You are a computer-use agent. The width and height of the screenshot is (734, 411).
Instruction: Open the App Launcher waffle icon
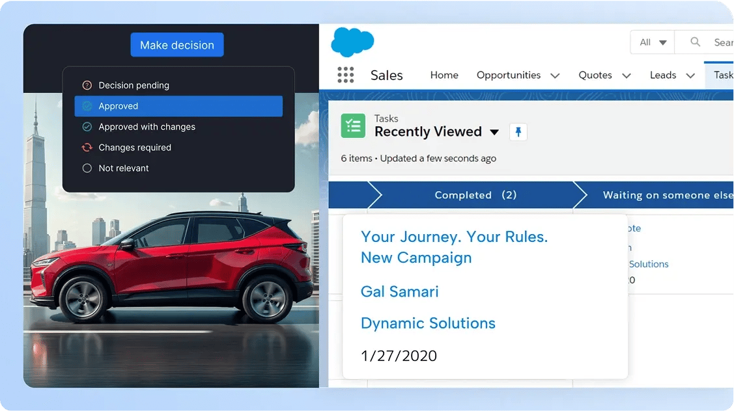pyautogui.click(x=345, y=75)
